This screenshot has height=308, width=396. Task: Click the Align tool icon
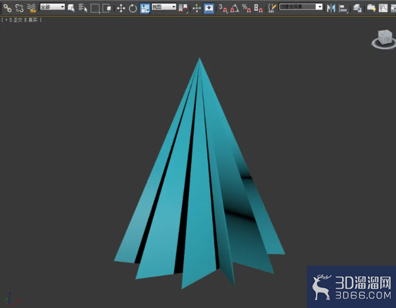(343, 8)
